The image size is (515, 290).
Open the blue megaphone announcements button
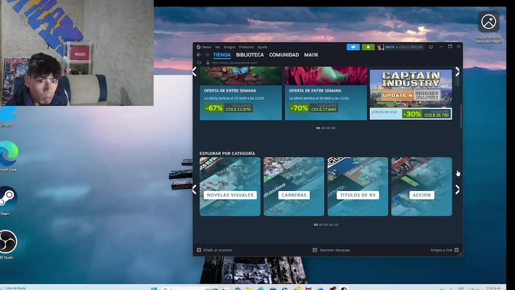coord(353,47)
